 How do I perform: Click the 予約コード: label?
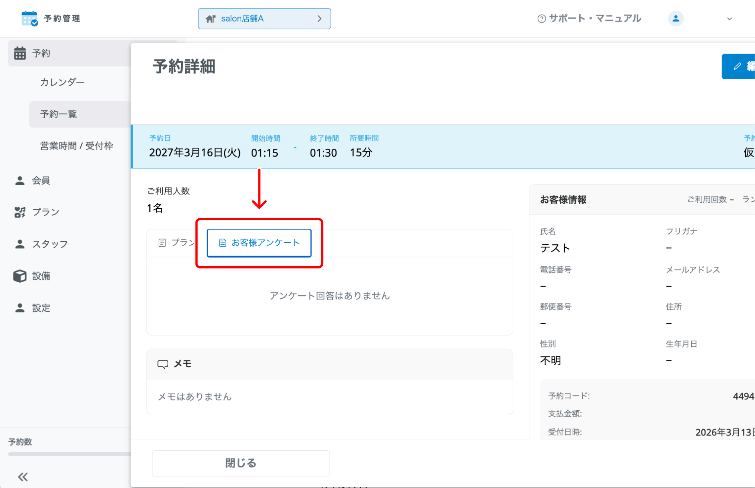tap(569, 396)
